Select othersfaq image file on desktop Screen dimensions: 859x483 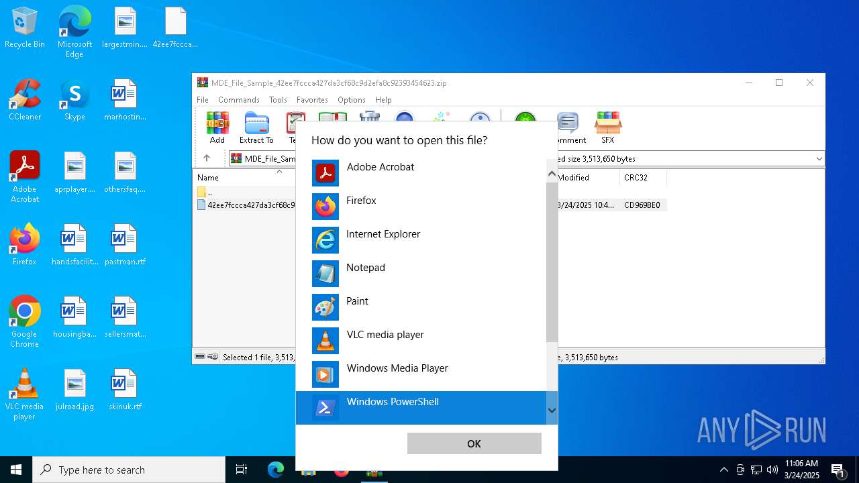click(x=125, y=173)
